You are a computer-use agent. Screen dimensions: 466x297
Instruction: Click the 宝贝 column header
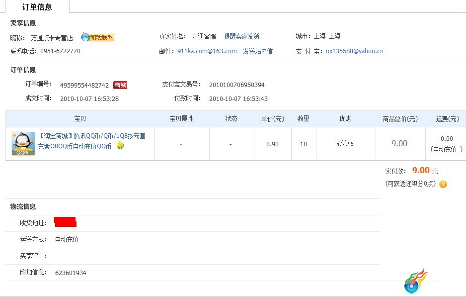click(80, 119)
